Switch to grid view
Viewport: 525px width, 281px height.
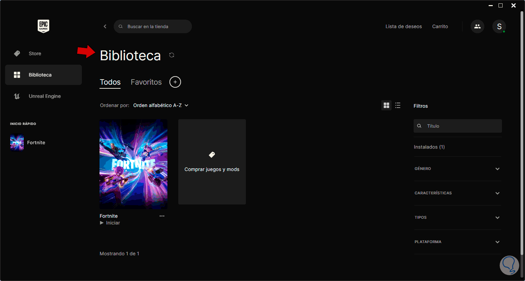coord(386,106)
